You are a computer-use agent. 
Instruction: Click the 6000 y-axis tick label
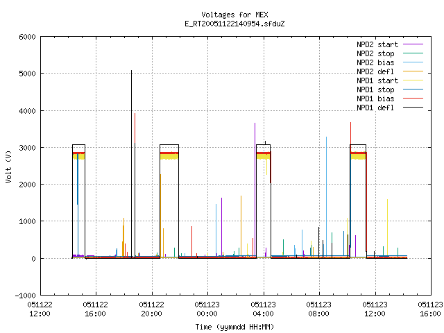point(27,37)
